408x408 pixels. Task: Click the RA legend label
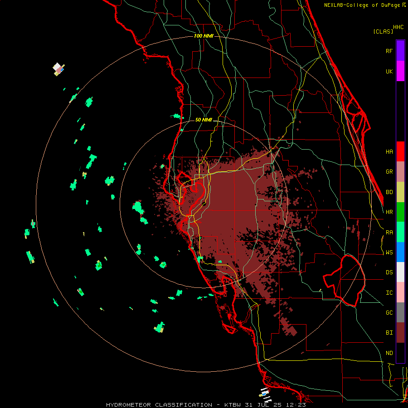[x=389, y=233]
